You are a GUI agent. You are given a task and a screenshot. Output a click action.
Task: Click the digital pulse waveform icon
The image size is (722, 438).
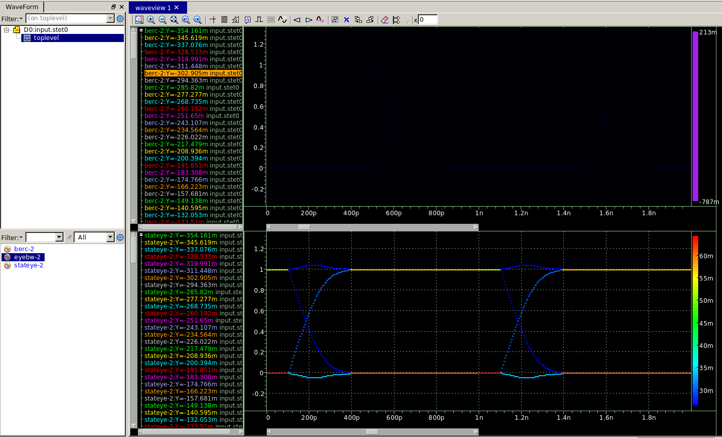point(259,20)
